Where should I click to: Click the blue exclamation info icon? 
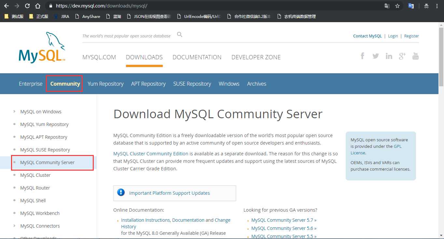click(121, 192)
